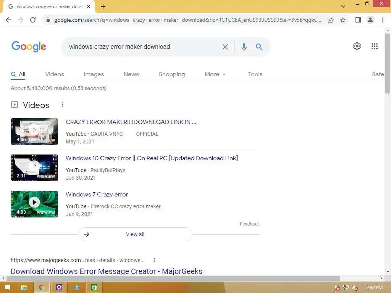Image resolution: width=391 pixels, height=293 pixels.
Task: Open search Tools
Action: click(x=255, y=74)
